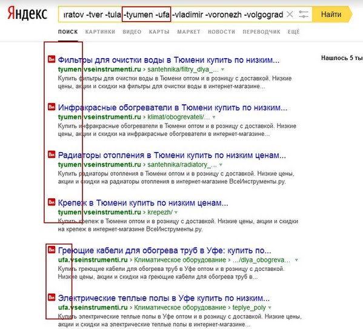This screenshot has width=363, height=329.
Task: Click the Яндекс logo
Action: tap(27, 13)
